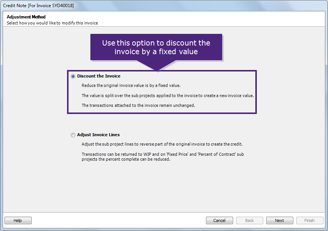Click the bold 'Adjust Invoice Lines' label
Image resolution: width=328 pixels, height=231 pixels.
coord(98,135)
